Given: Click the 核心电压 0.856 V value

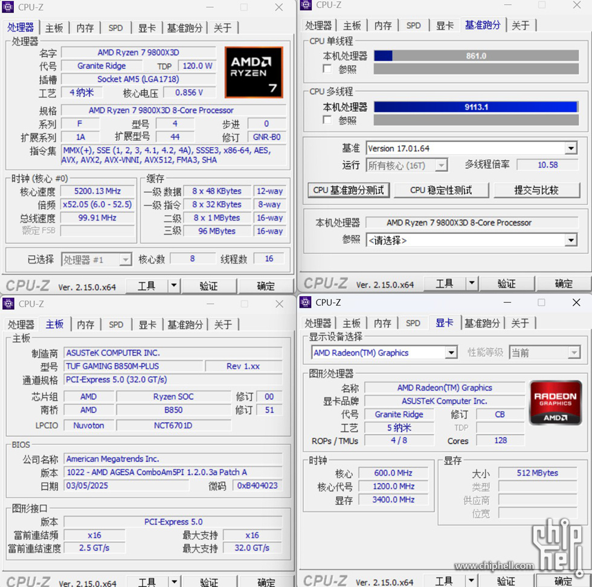Looking at the screenshot, I should point(189,92).
